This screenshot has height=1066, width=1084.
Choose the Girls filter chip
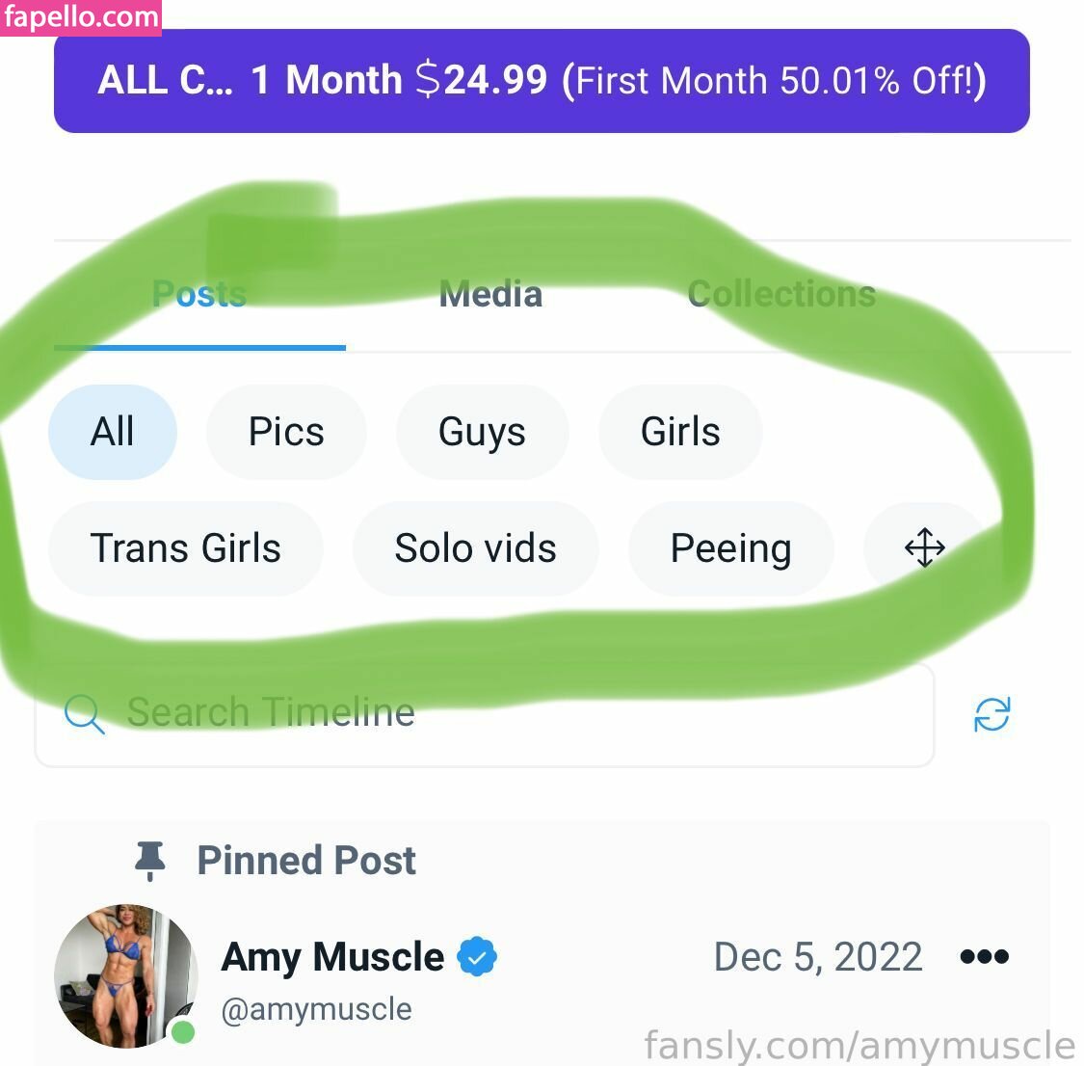pos(680,432)
